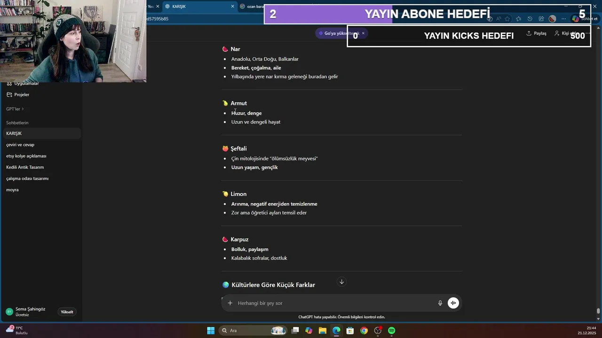Image resolution: width=602 pixels, height=338 pixels.
Task: Open the Windows Start menu
Action: [x=211, y=330]
